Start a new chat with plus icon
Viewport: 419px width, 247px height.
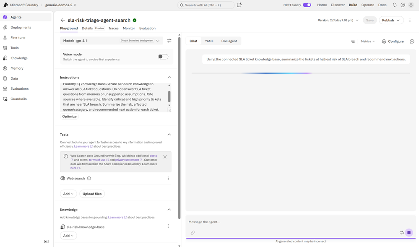click(x=412, y=41)
